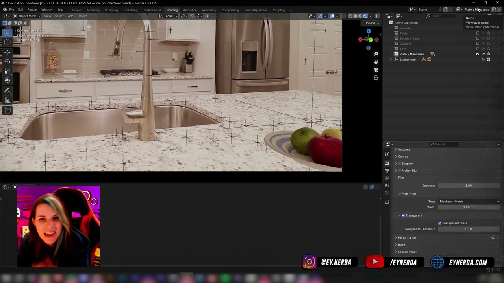Open the viewport Add menu

tap(70, 16)
